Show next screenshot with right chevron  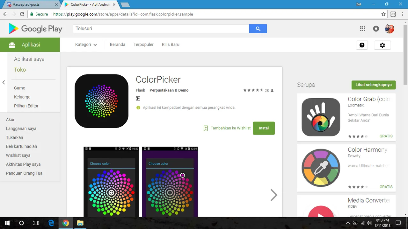click(x=274, y=195)
